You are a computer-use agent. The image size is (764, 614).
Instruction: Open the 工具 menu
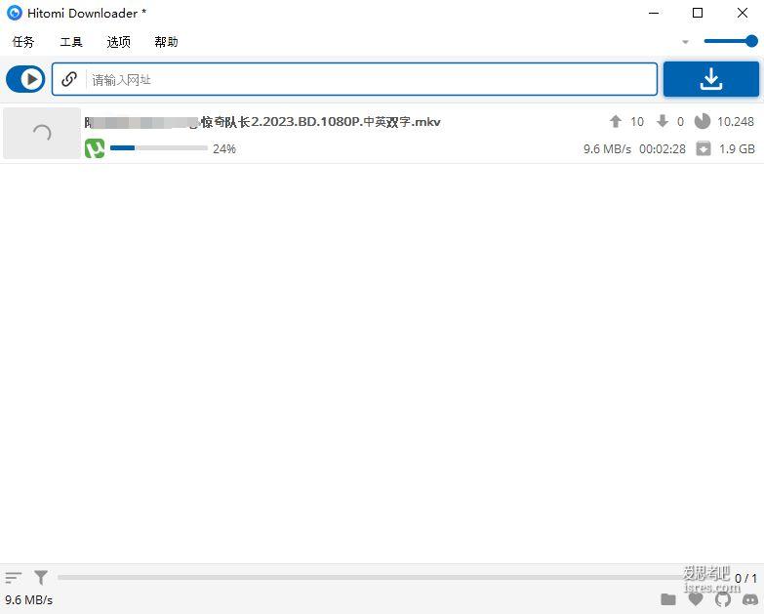(71, 42)
